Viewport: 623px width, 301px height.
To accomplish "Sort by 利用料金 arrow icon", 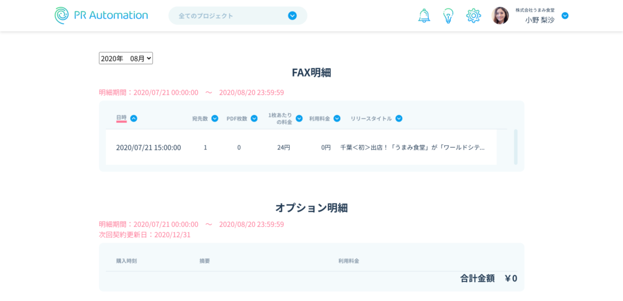I will (x=337, y=119).
